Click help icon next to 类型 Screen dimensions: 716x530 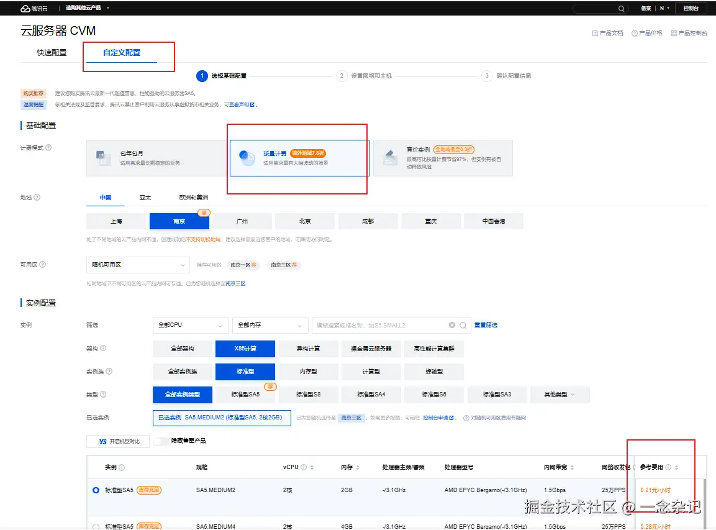tap(103, 395)
